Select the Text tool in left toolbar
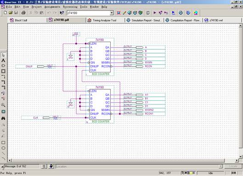This screenshot has width=243, height=176. [3, 60]
